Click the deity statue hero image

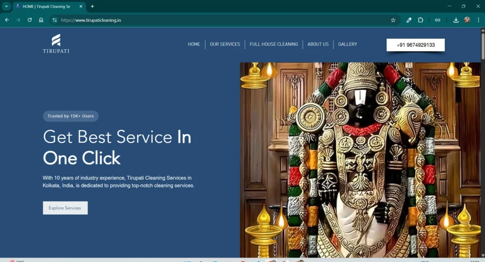coord(360,160)
